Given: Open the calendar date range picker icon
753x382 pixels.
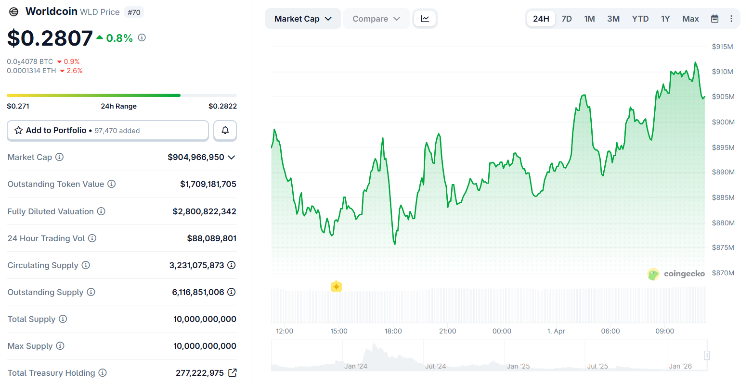Looking at the screenshot, I should tap(714, 18).
